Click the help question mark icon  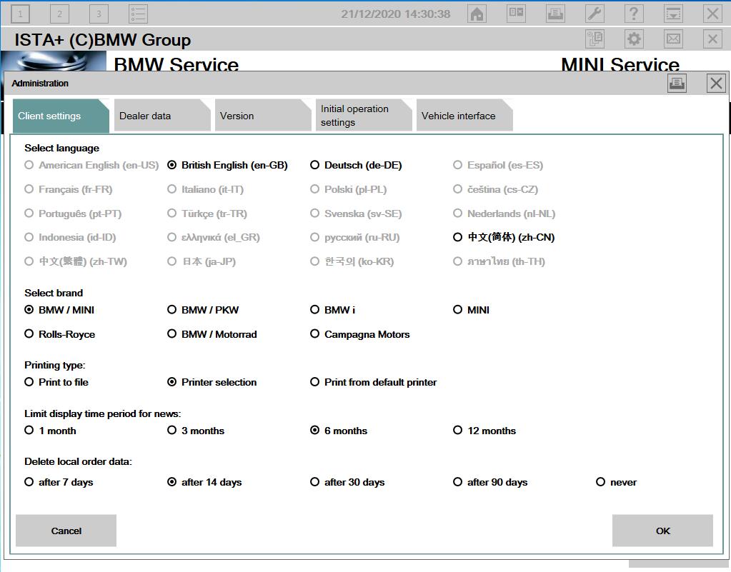point(634,14)
